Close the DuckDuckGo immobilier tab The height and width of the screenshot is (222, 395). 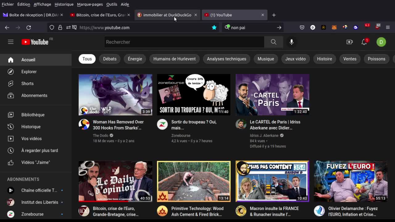pos(196,15)
